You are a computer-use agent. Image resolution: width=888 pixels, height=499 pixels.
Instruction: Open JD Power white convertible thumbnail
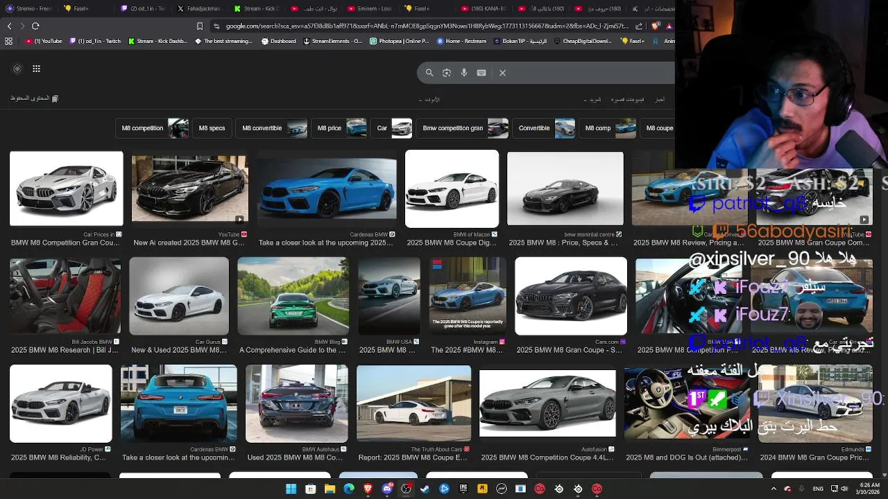[61, 403]
